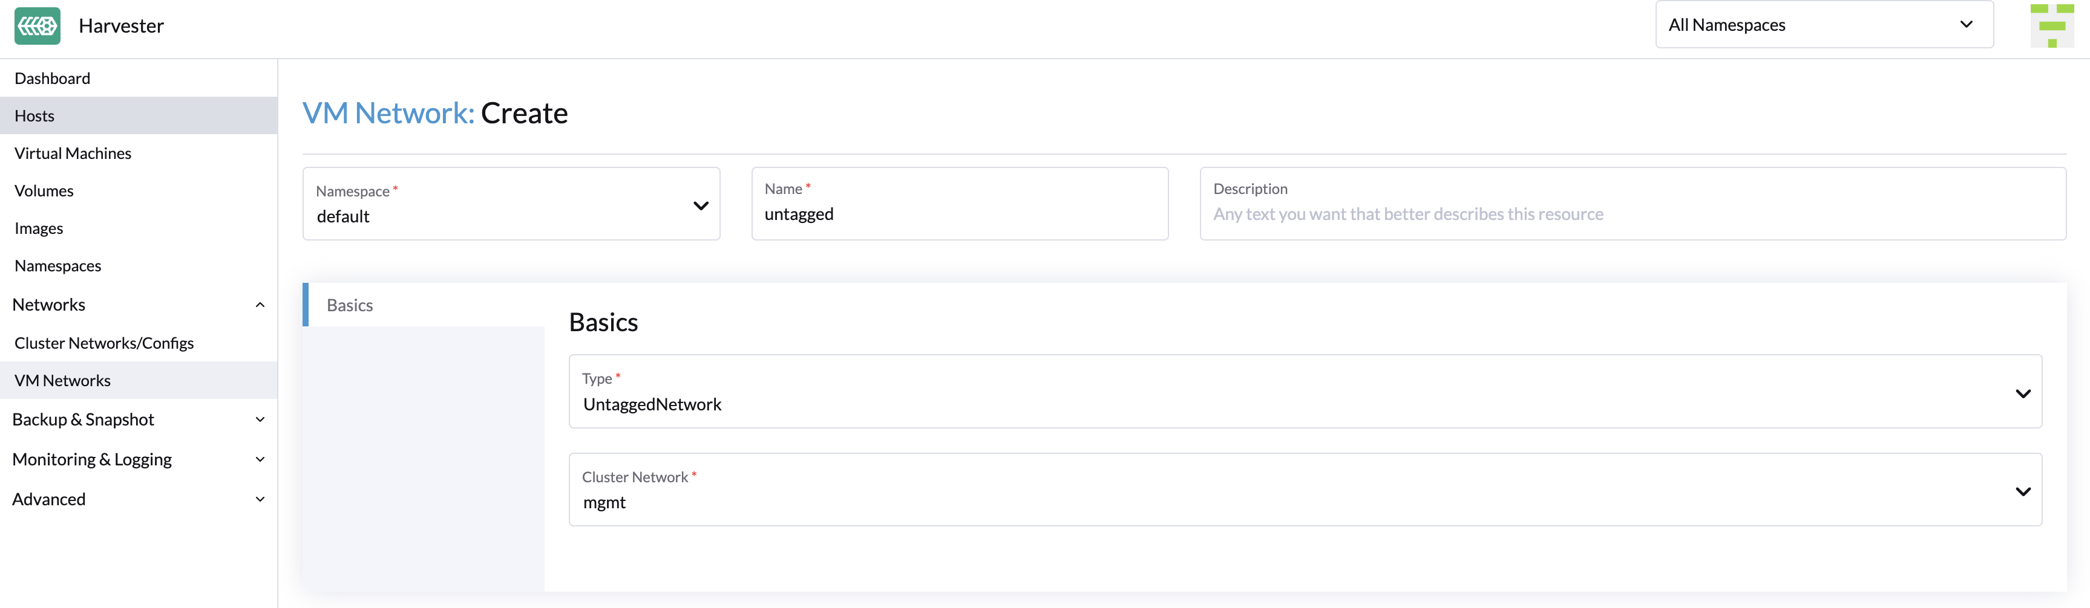Open the All Namespaces dropdown
This screenshot has height=608, width=2090.
point(1823,24)
